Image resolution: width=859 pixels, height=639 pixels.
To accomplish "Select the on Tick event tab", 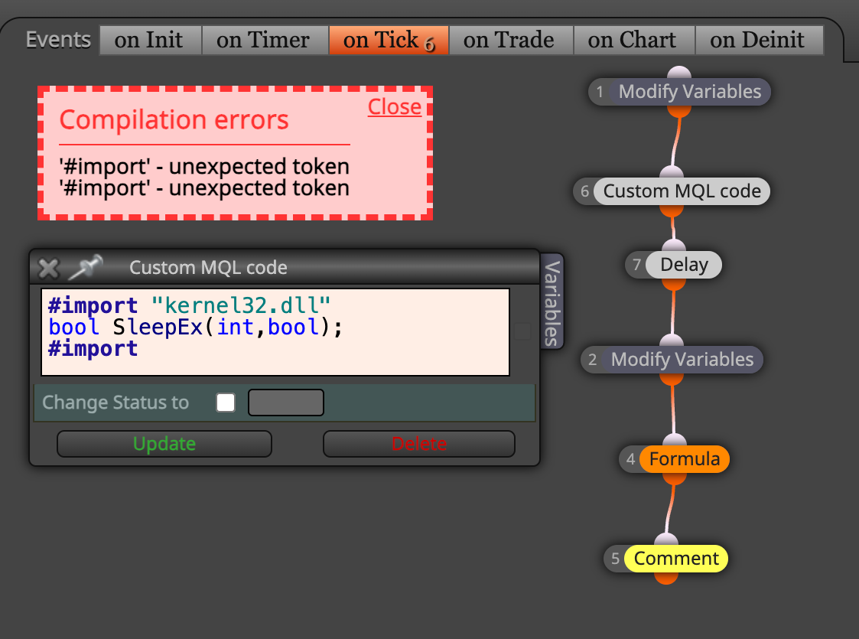I will 389,40.
